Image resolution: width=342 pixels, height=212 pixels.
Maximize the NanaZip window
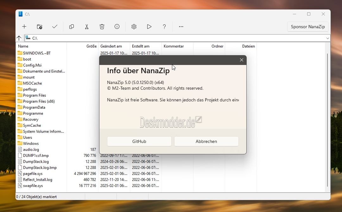[x=309, y=14]
